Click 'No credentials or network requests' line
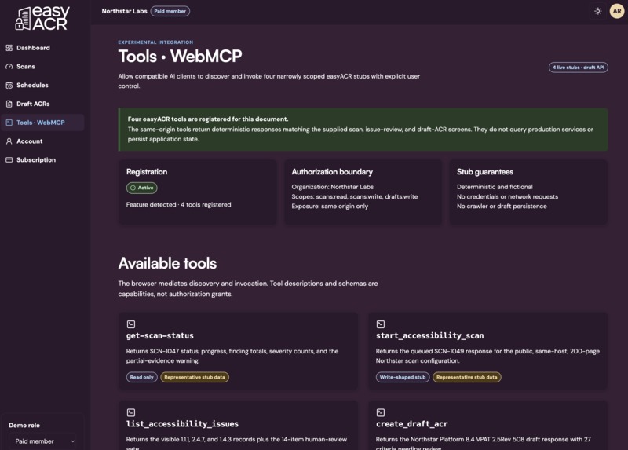This screenshot has width=628, height=450. 507,197
